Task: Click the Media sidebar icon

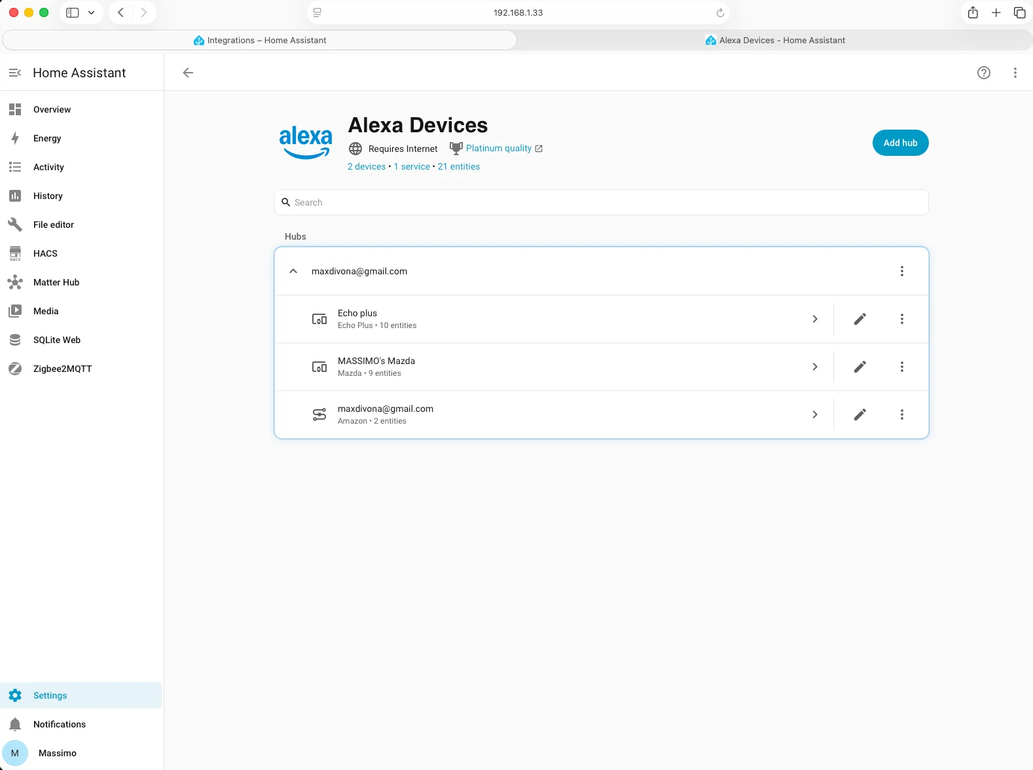Action: tap(15, 311)
